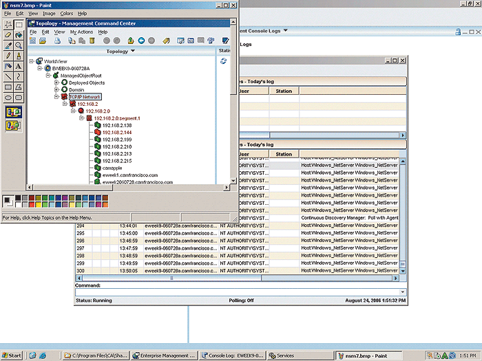Image resolution: width=482 pixels, height=361 pixels.
Task: Click the Station column header in the lower log
Action: pos(284,154)
